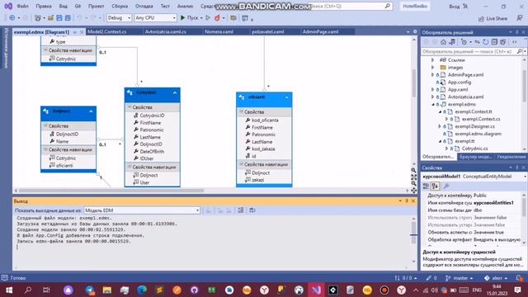The width and height of the screenshot is (528, 297).
Task: Click the wrench Property Pages icon
Action: pos(446,186)
